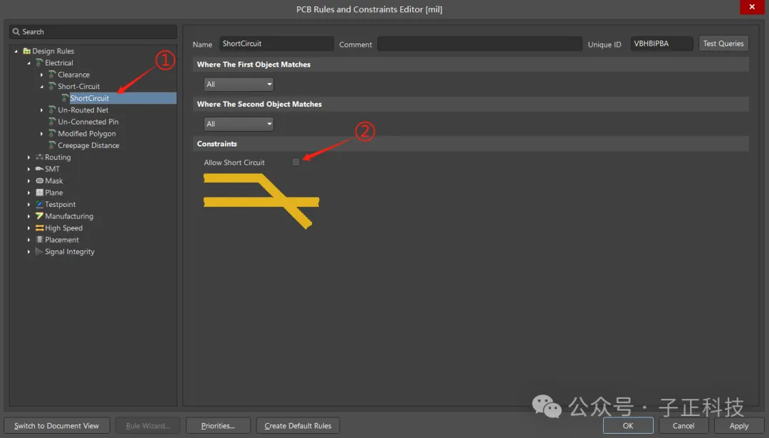The width and height of the screenshot is (769, 438).
Task: Expand the Routing tree node
Action: pyautogui.click(x=28, y=156)
